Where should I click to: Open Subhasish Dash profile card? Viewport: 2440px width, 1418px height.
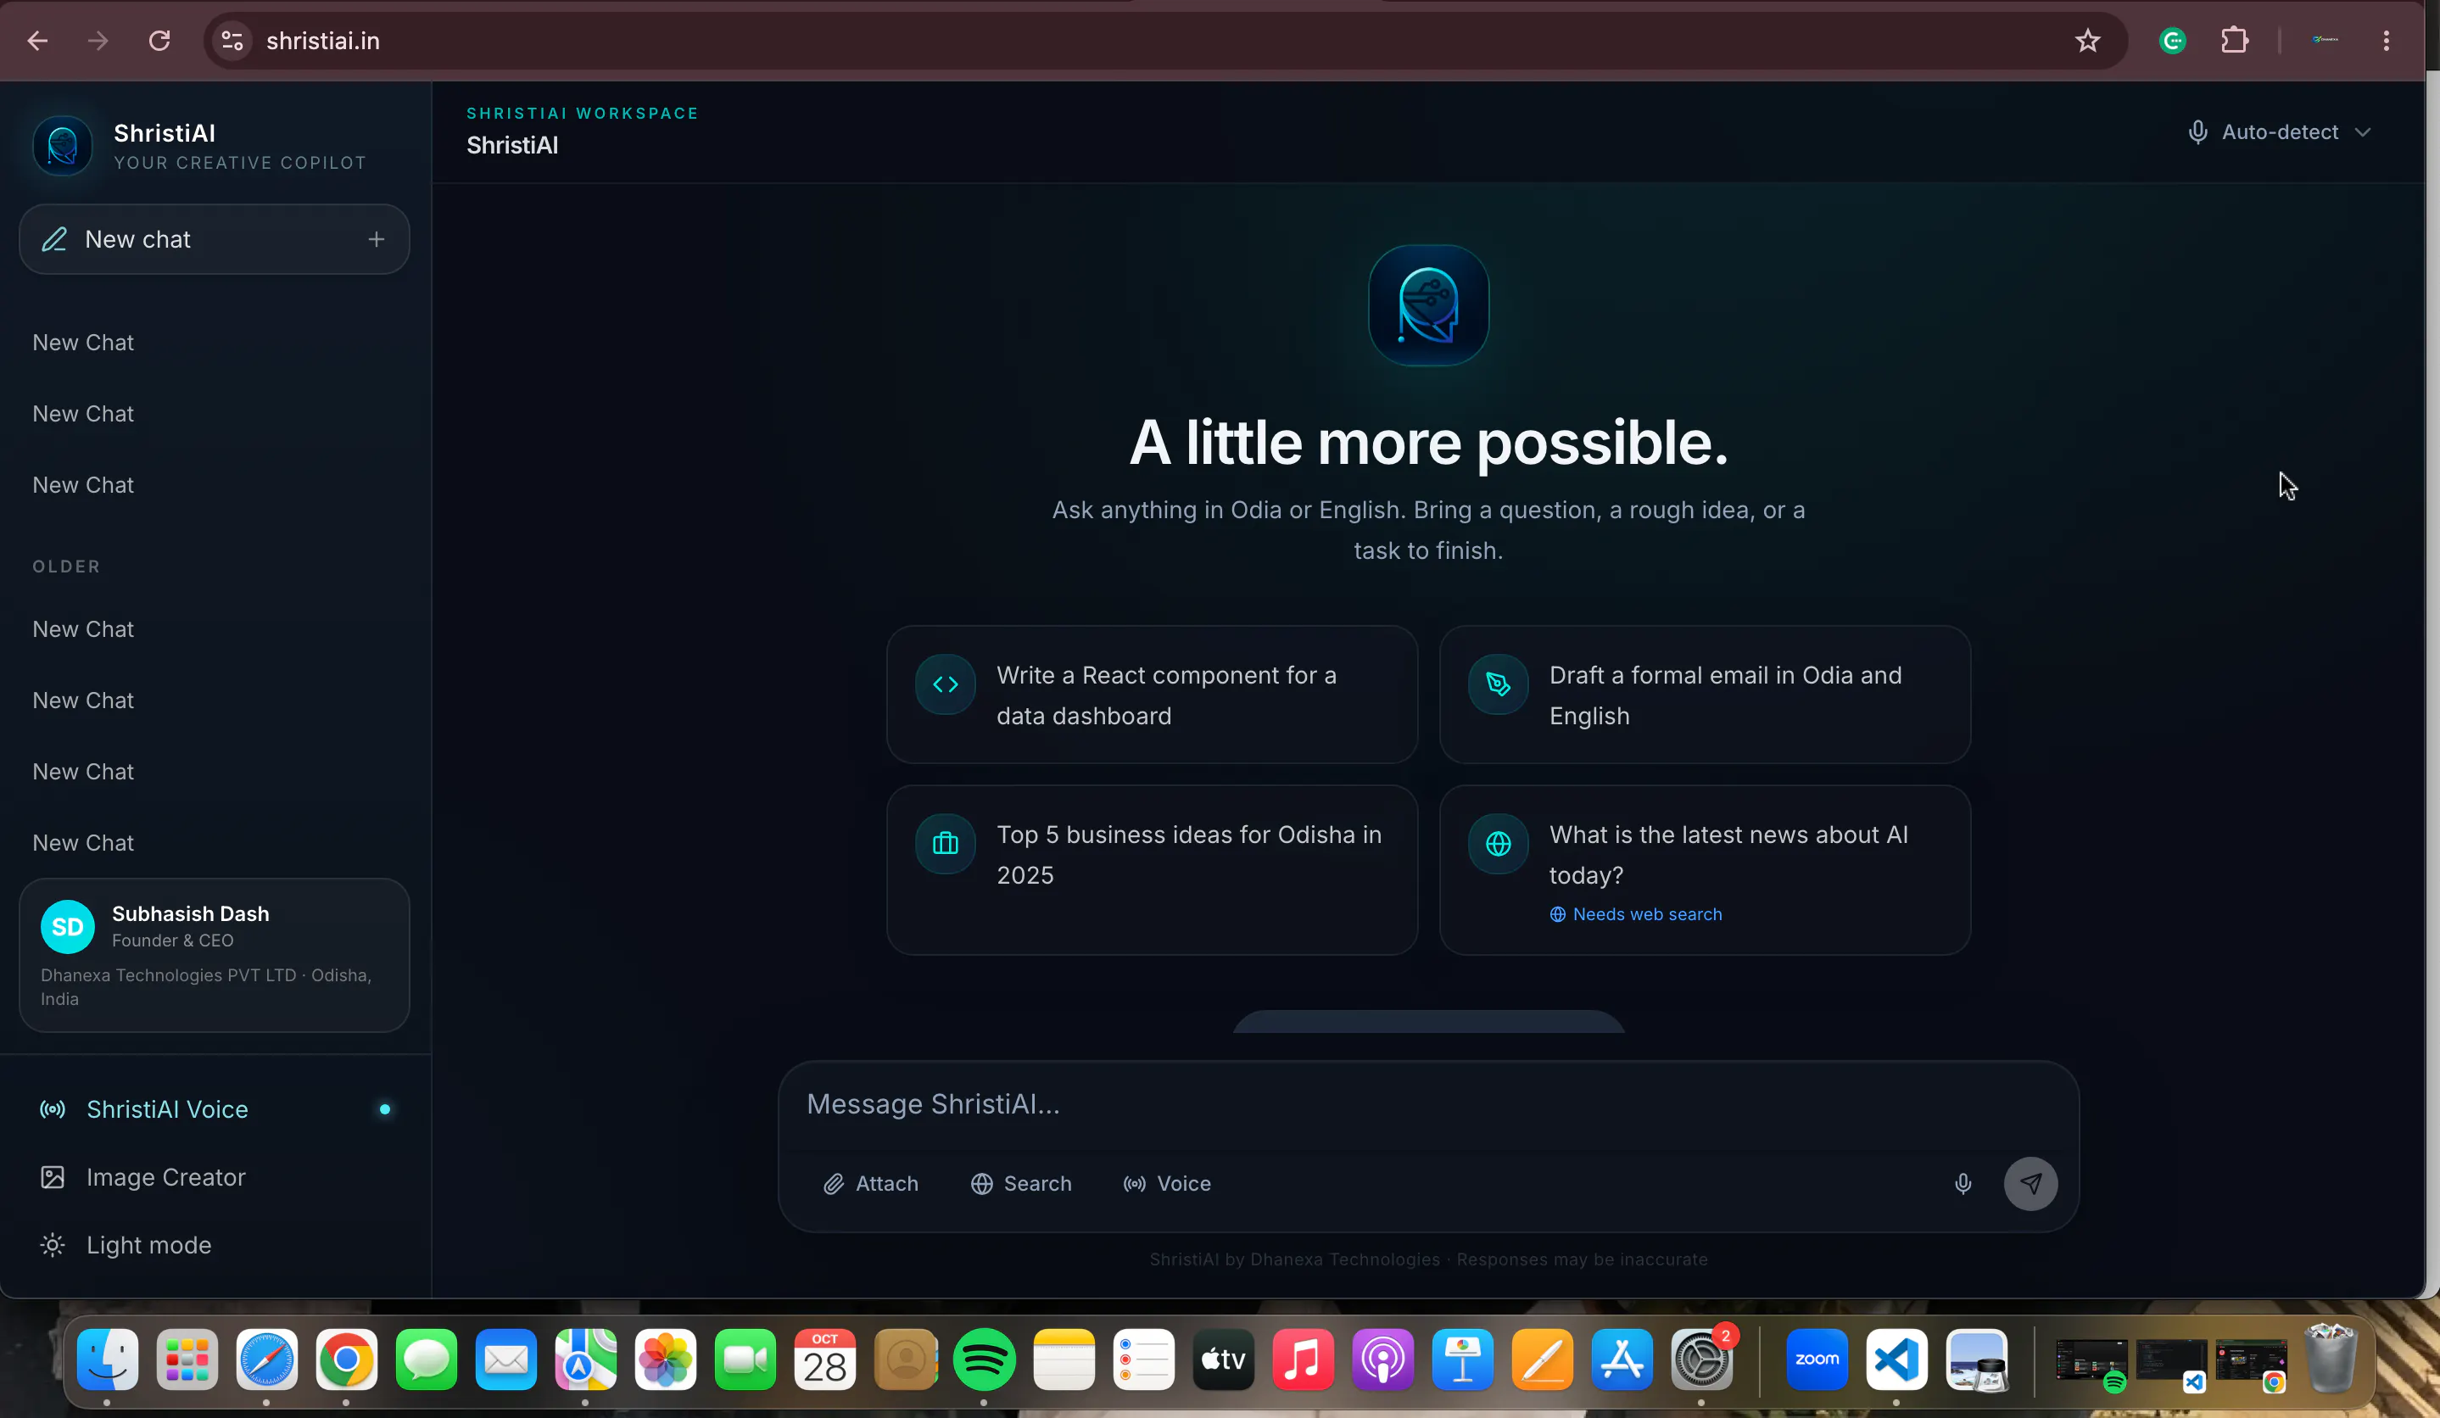point(214,954)
